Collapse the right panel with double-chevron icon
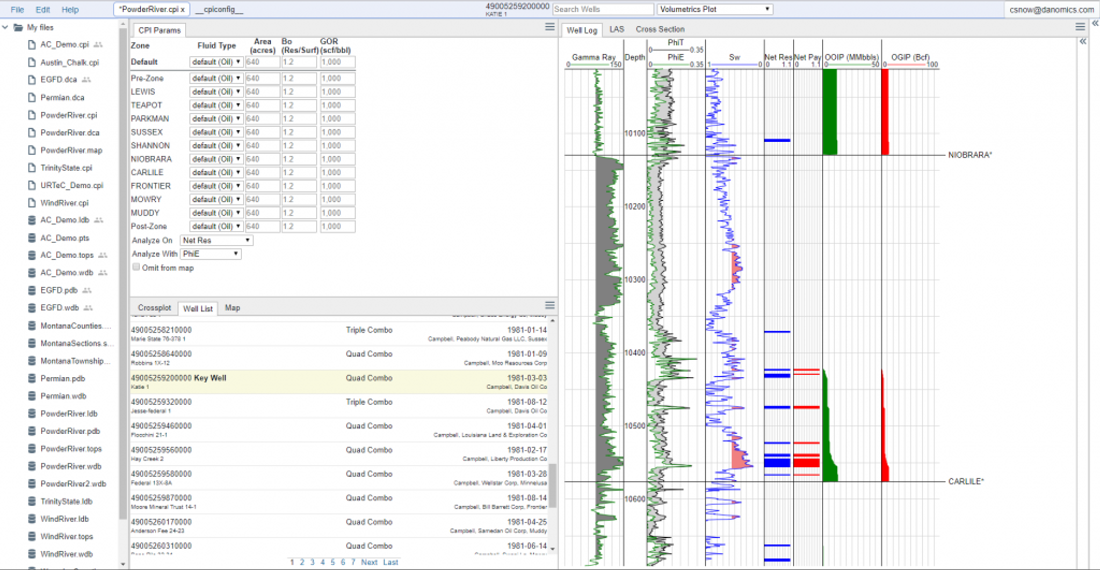This screenshot has height=570, width=1100. coord(1095,23)
